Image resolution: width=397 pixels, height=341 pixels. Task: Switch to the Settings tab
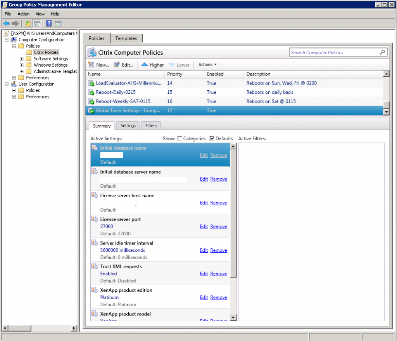click(x=128, y=126)
